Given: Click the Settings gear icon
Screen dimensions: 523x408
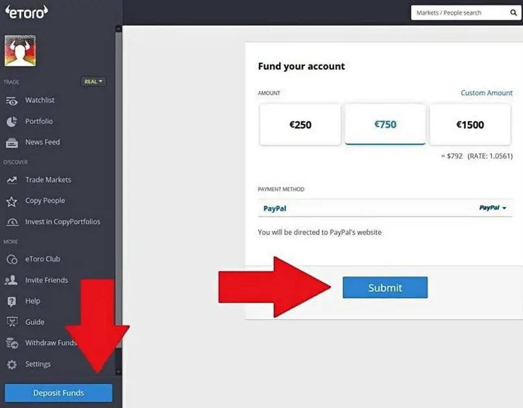Looking at the screenshot, I should pos(12,365).
